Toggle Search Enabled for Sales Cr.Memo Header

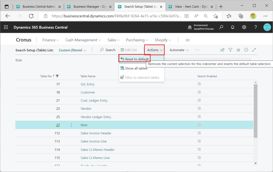pos(199,149)
